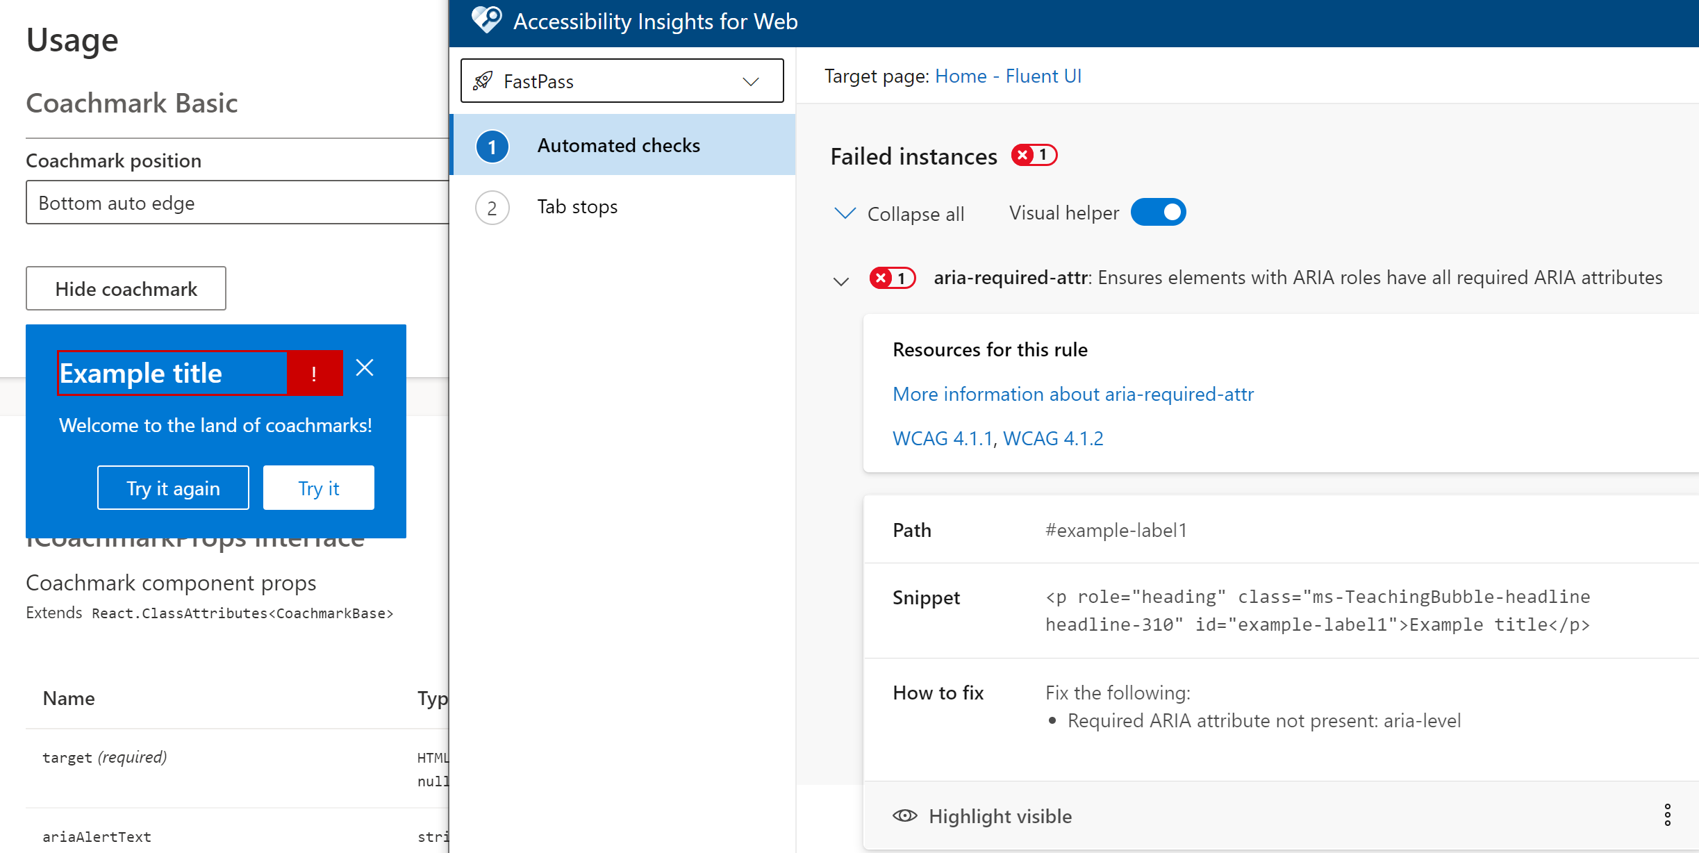Click the eye icon beside Highlight visible
Viewport: 1699px width, 853px height.
904,815
